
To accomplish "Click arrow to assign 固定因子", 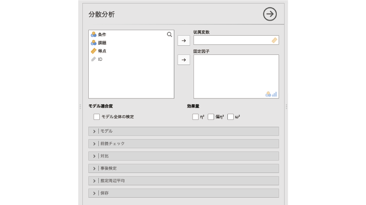I will [183, 59].
